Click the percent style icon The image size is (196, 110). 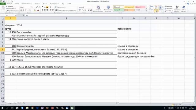[x=83, y=10]
